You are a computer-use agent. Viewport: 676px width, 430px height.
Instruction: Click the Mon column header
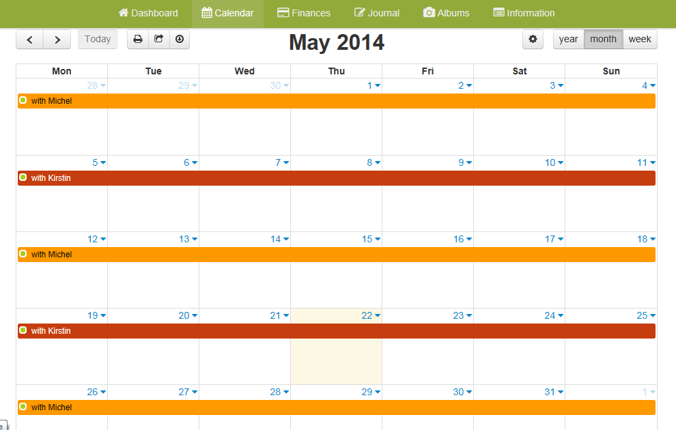tap(61, 71)
